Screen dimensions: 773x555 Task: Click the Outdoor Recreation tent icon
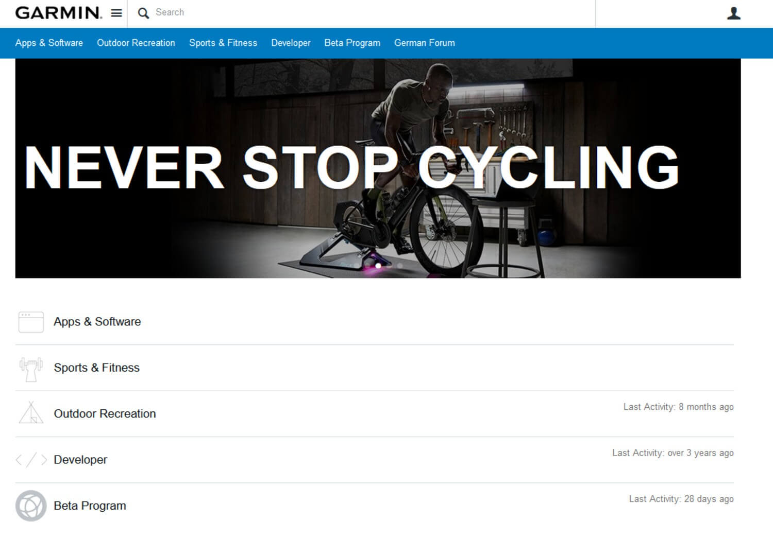32,413
